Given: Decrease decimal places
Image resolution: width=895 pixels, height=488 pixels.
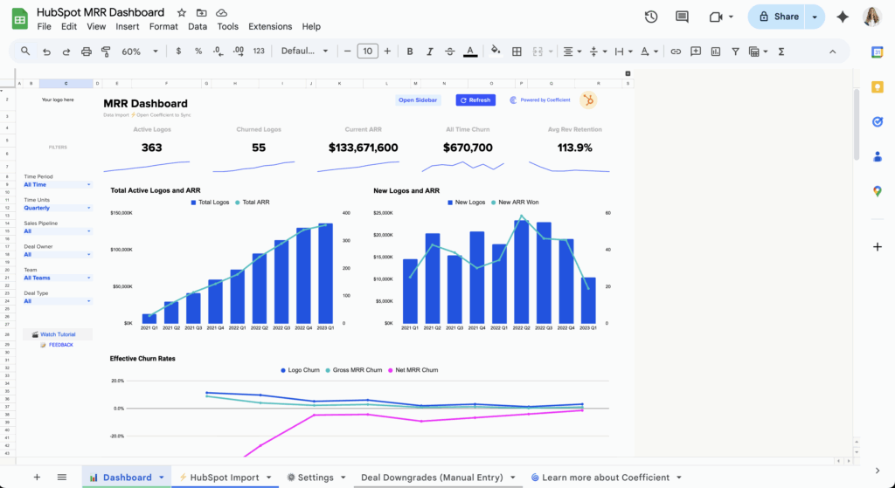Looking at the screenshot, I should click(218, 52).
